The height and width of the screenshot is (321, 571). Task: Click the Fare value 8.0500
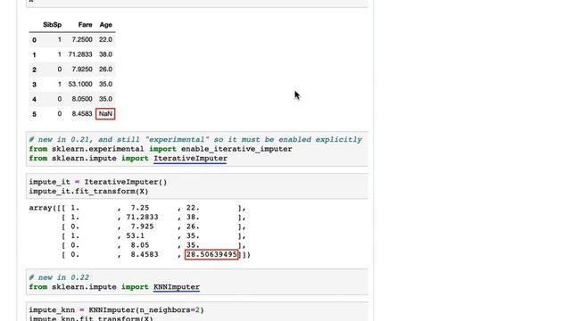point(82,99)
